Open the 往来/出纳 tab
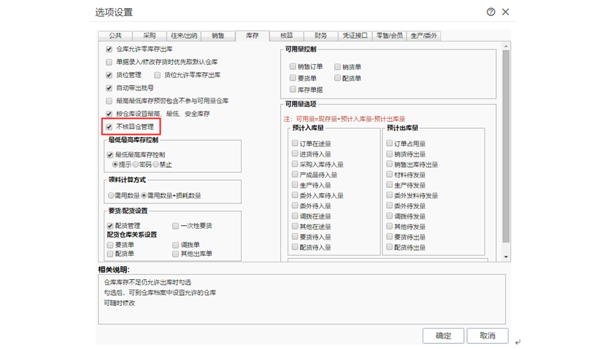610x349 pixels. [x=184, y=36]
